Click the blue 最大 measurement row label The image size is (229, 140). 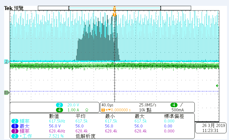click(x=25, y=126)
